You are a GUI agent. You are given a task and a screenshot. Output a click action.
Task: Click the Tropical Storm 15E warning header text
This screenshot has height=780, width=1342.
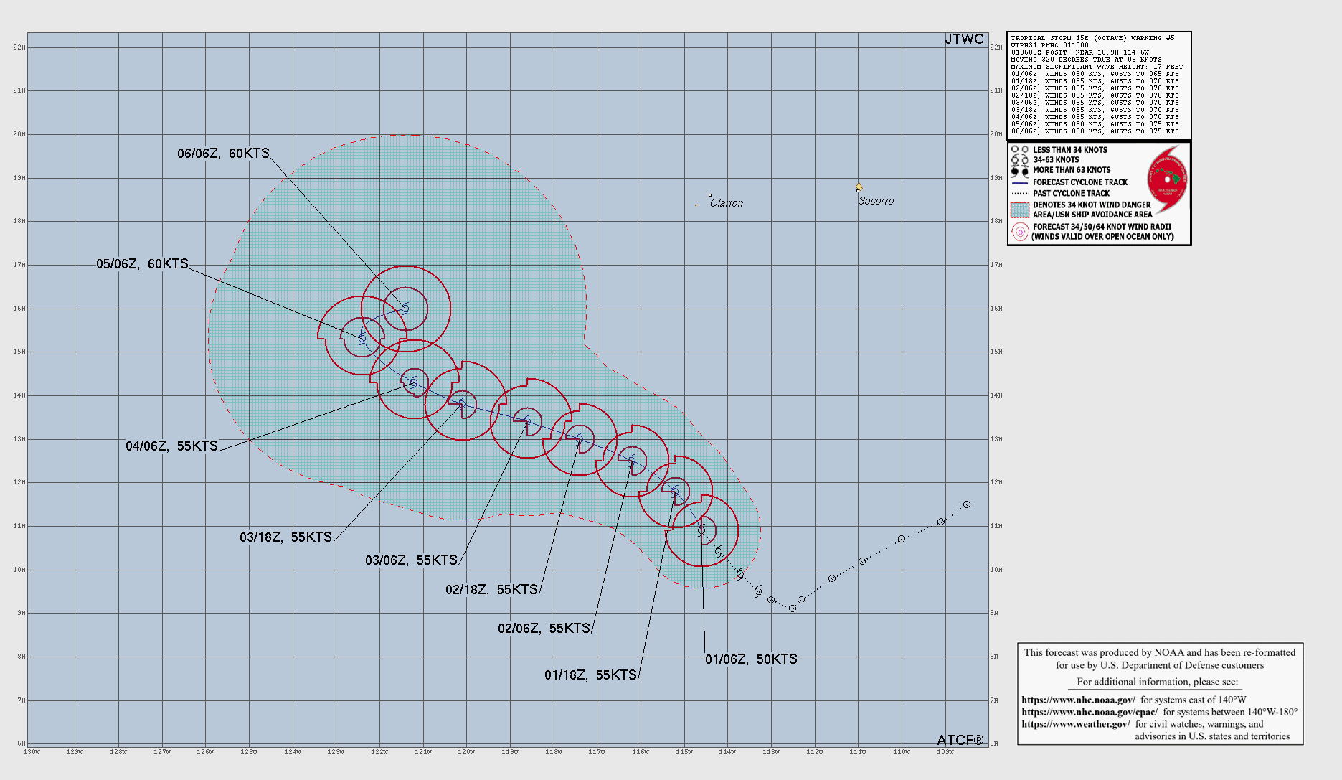pos(1092,38)
